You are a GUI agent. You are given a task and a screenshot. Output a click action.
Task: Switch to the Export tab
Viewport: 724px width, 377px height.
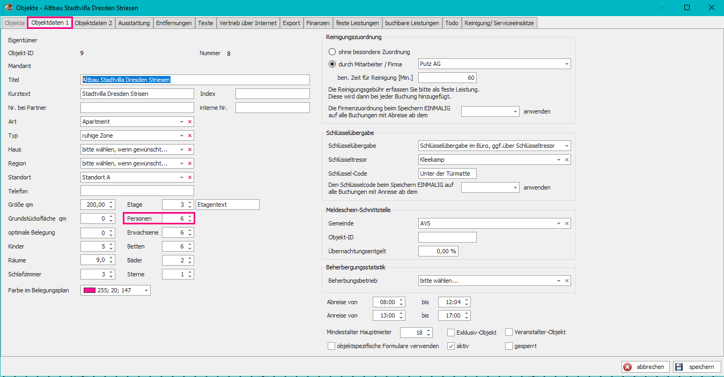(x=291, y=23)
